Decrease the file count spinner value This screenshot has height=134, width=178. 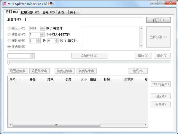42,36
